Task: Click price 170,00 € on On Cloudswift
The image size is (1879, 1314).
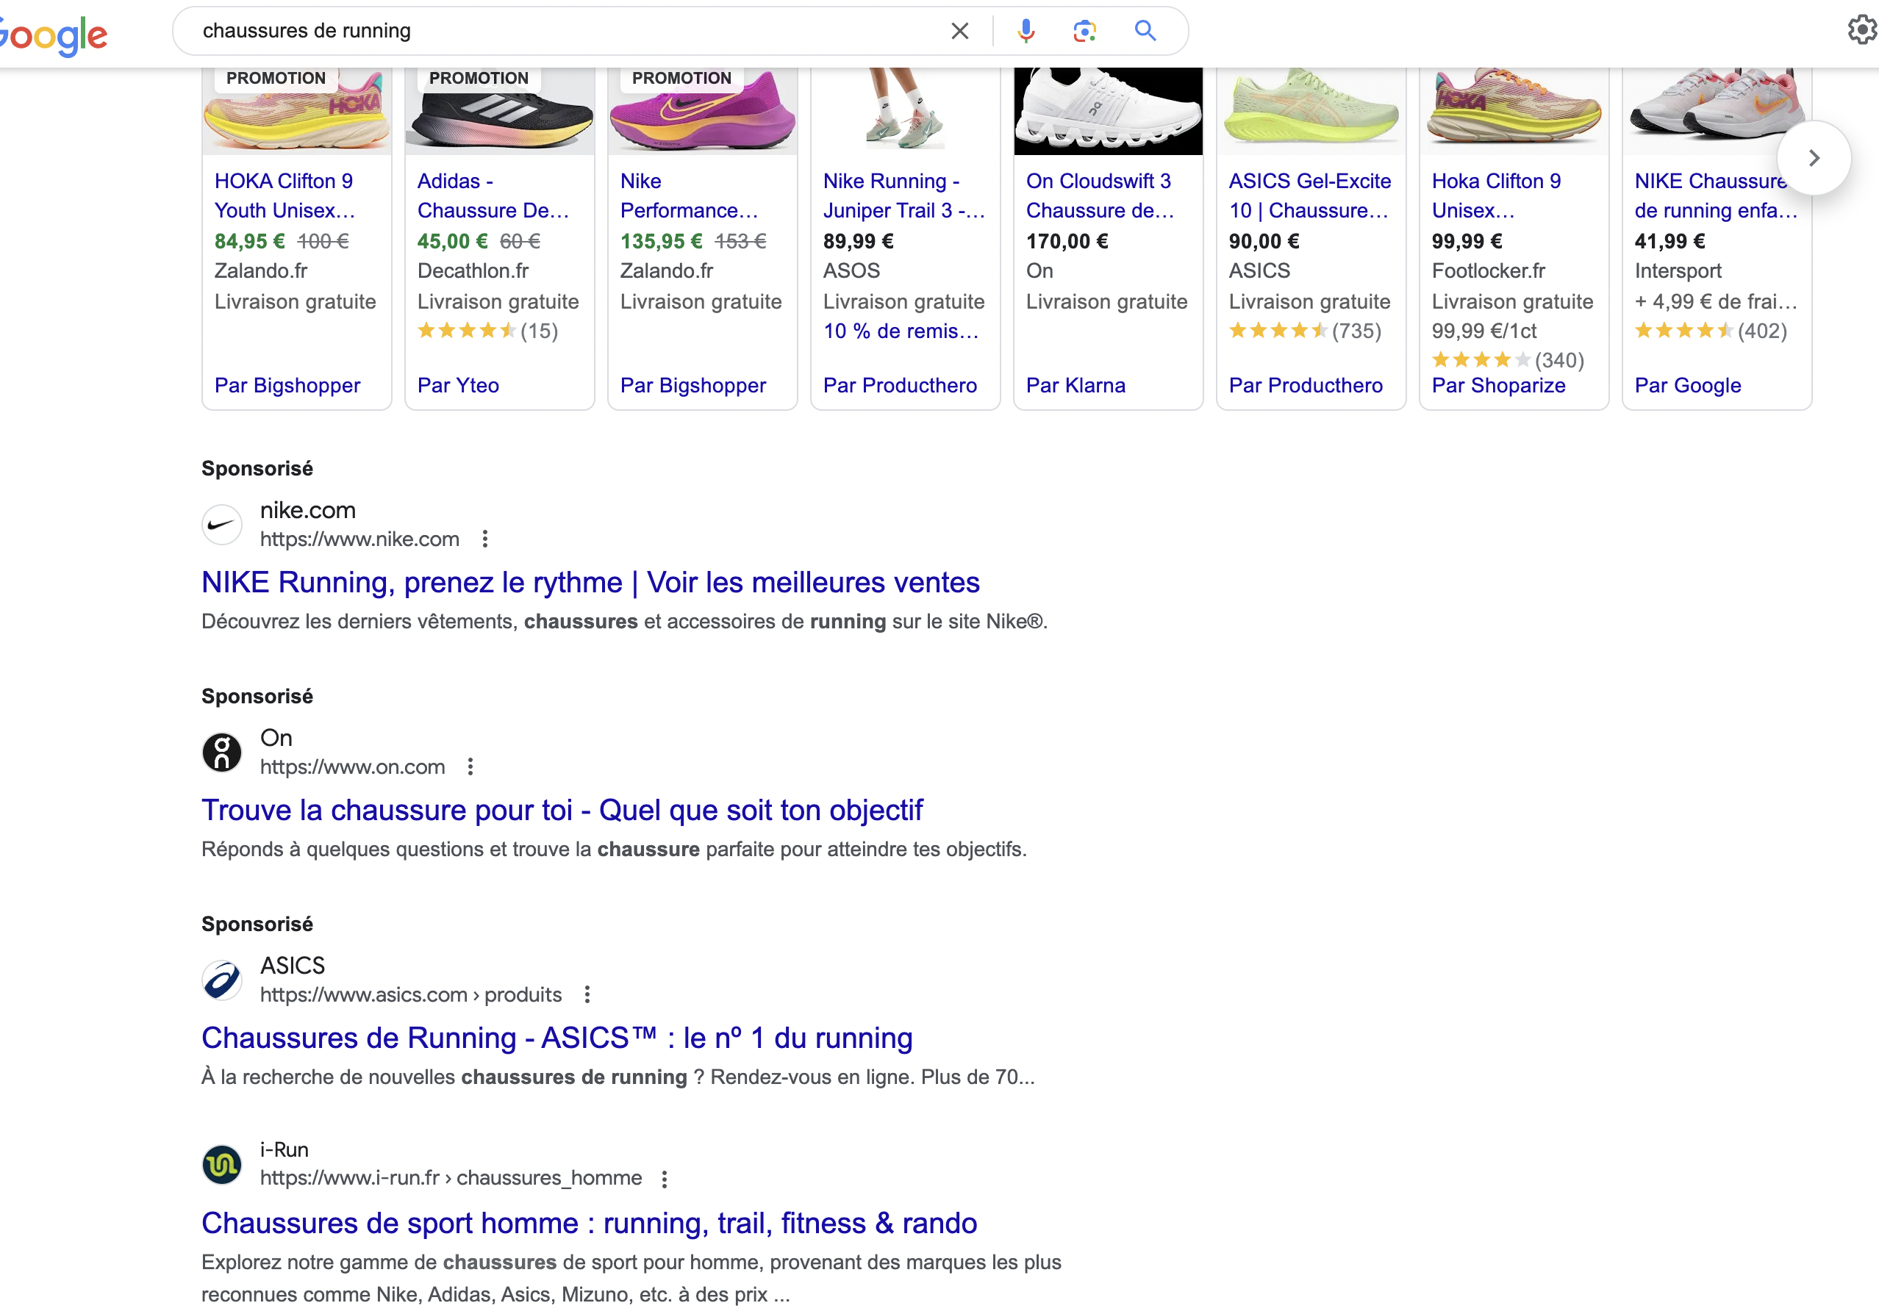Action: click(x=1067, y=241)
